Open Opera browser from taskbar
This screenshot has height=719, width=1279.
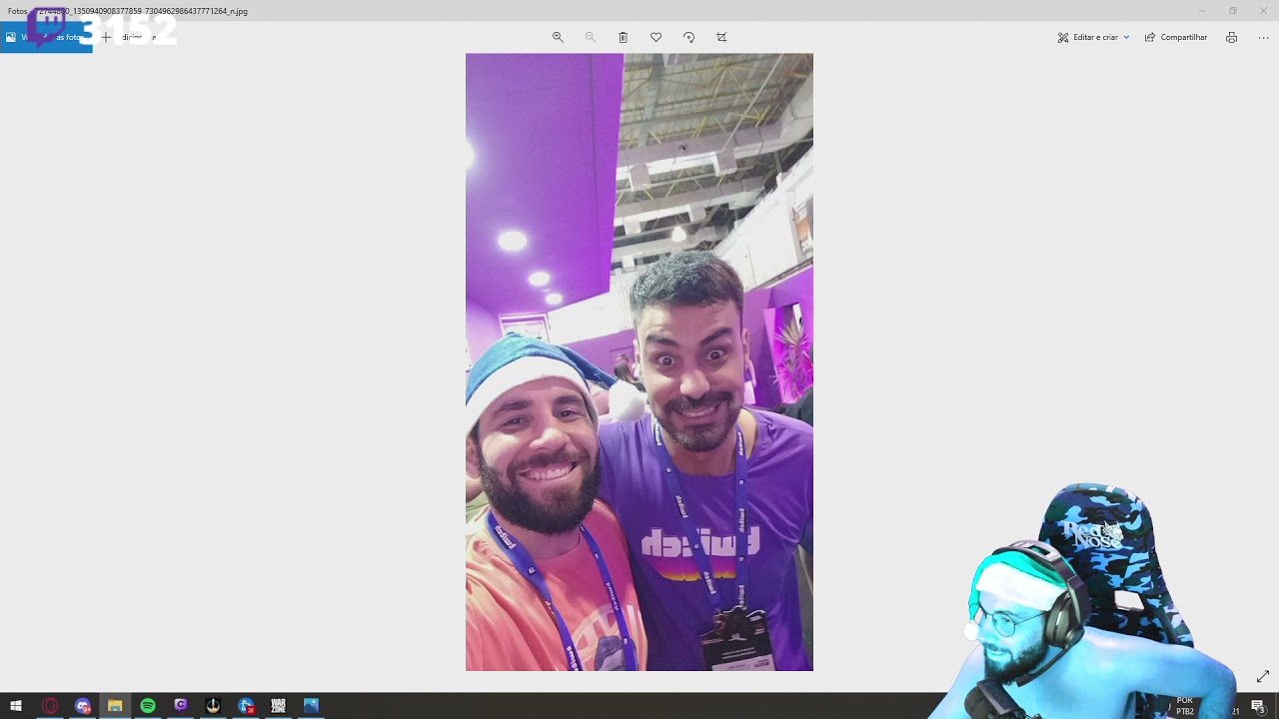[x=50, y=706]
